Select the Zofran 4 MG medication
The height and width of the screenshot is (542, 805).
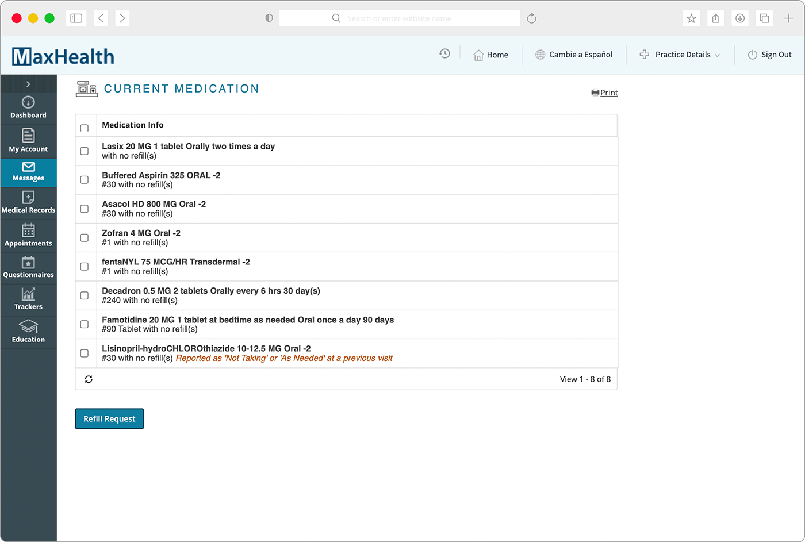(x=85, y=237)
